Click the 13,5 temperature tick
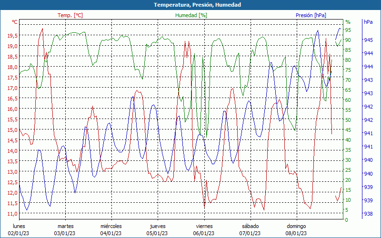Screen dimensions: 381x238 coord(12,161)
